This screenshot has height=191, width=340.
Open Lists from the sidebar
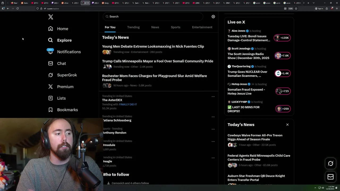pos(57,98)
